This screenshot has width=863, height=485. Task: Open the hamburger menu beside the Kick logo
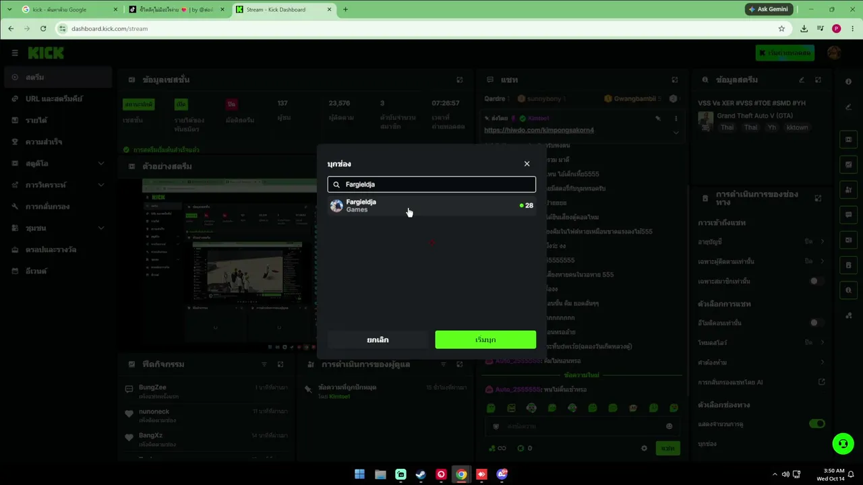[15, 53]
